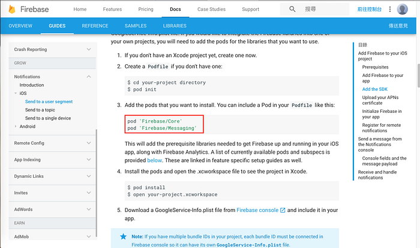Click the 傳送意見 feedback link
Viewport: 420px width, 248px height.
pos(398,26)
